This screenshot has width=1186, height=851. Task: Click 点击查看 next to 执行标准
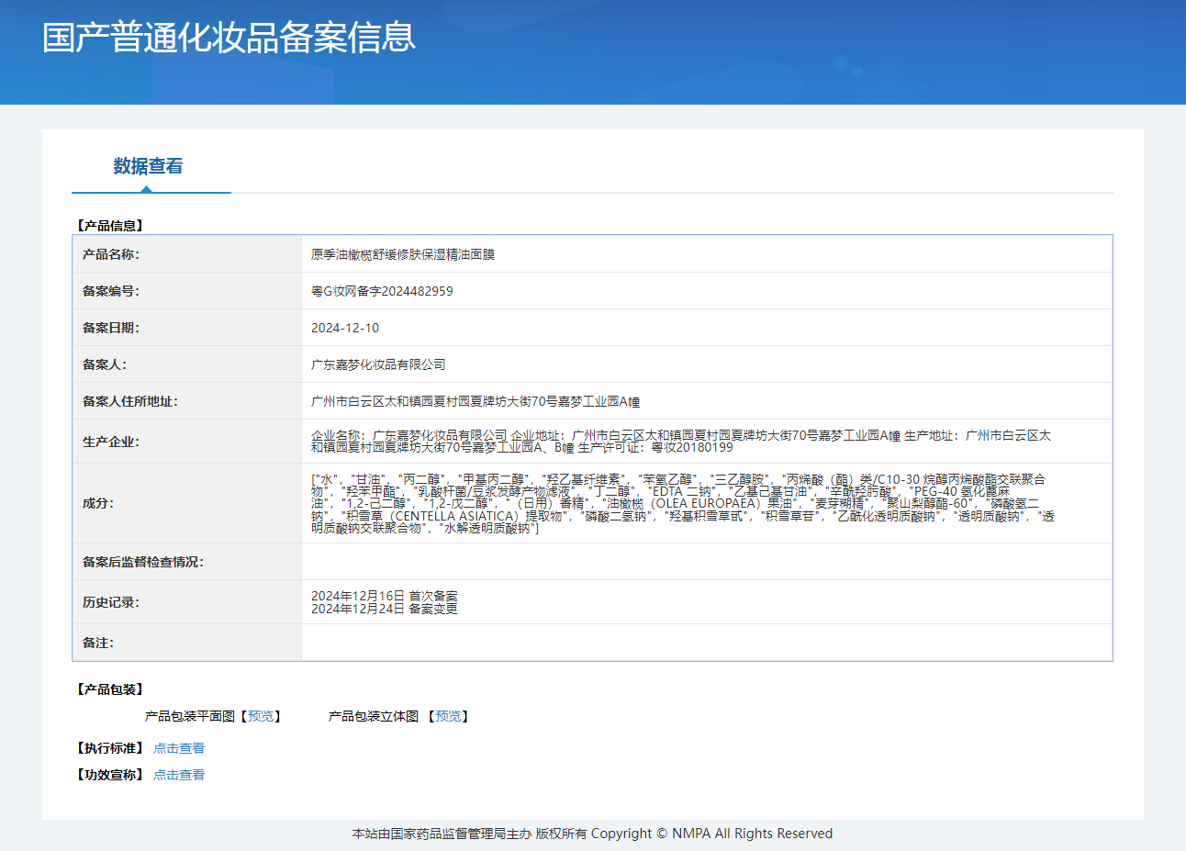[x=179, y=748]
